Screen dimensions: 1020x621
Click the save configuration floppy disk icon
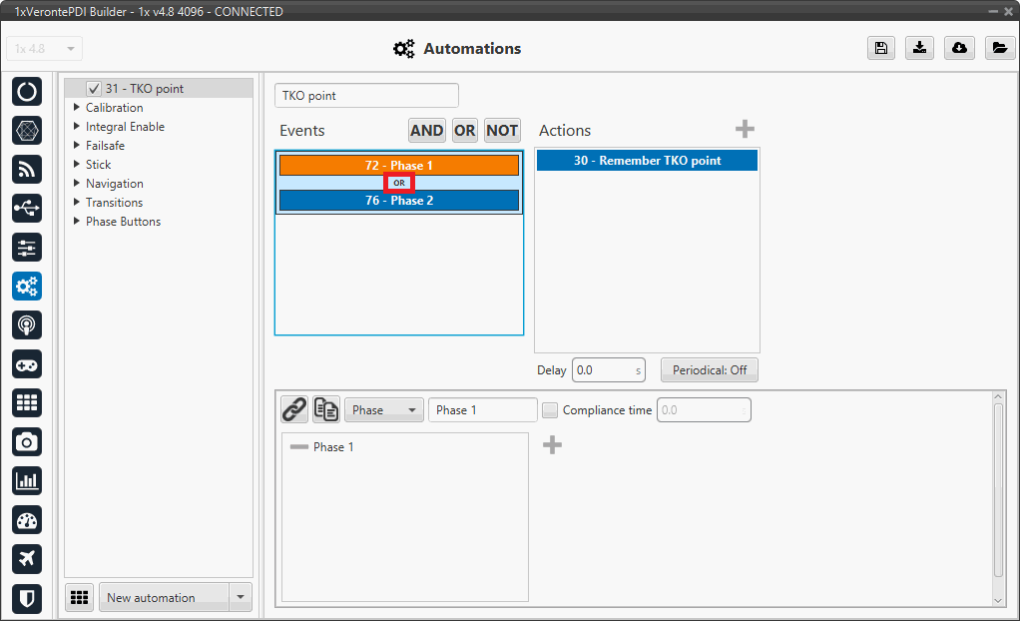pos(881,48)
